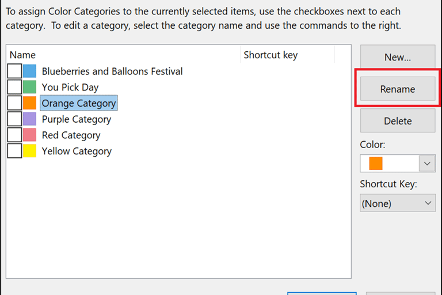
Task: Click the purple category color square
Action: 30,119
